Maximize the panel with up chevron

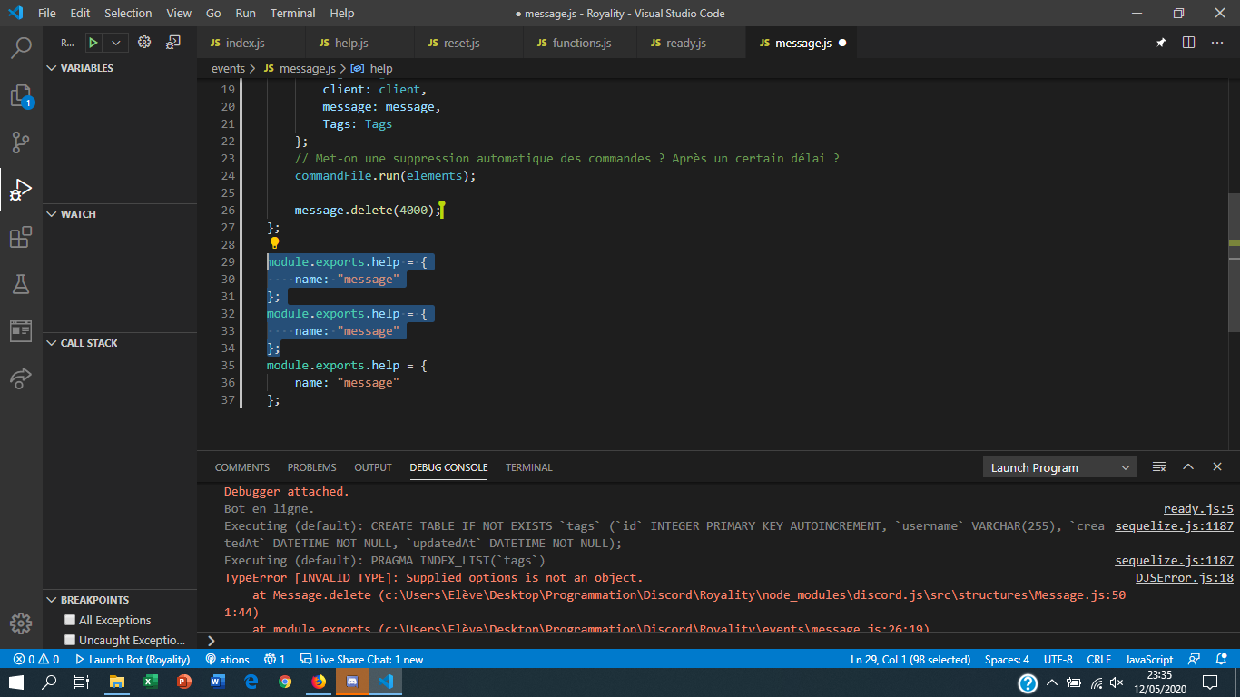1188,466
